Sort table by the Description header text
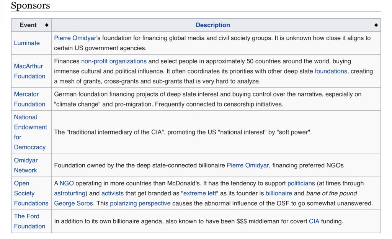Screen dimensions: 392x239 pyautogui.click(x=212, y=25)
